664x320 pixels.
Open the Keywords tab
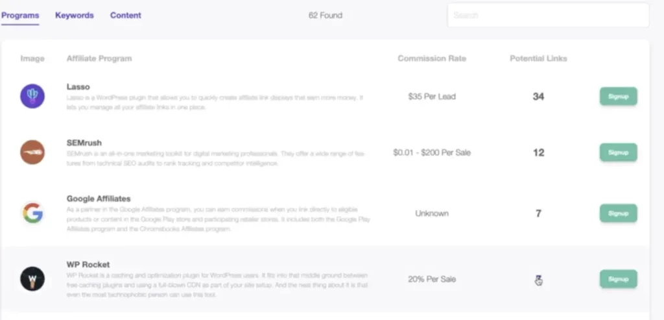[x=74, y=16]
